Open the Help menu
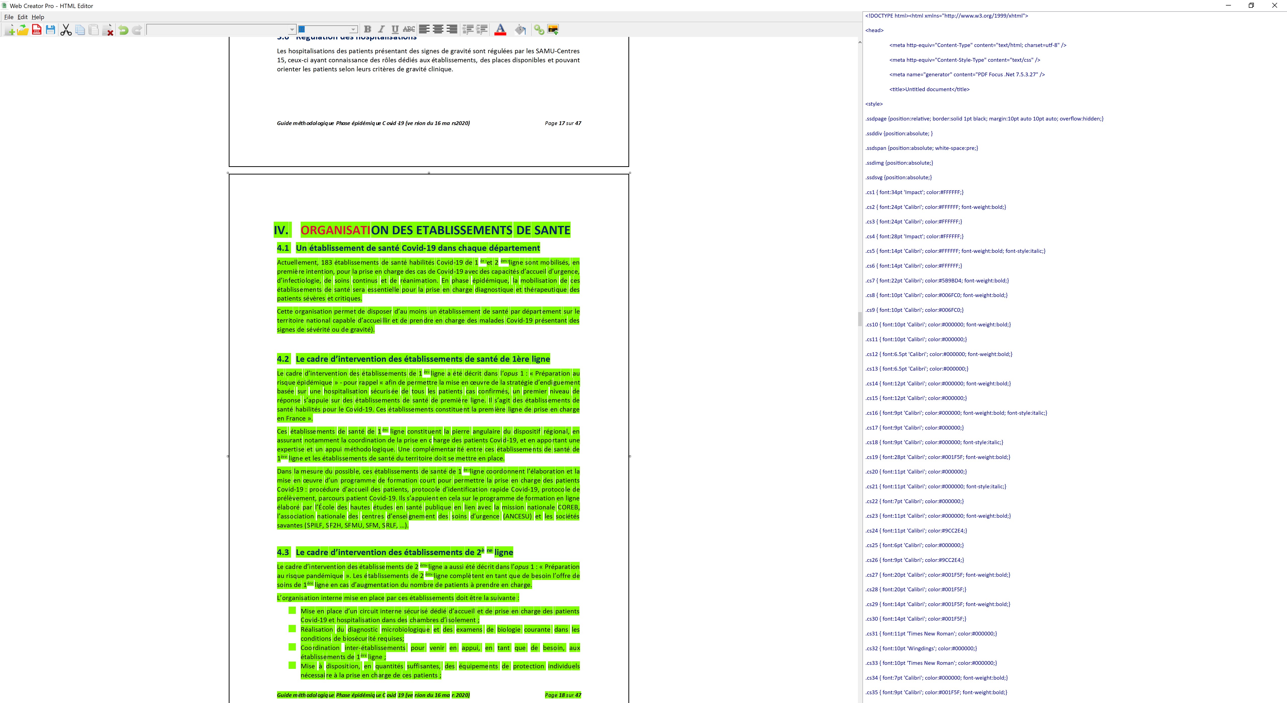This screenshot has width=1287, height=703. click(38, 17)
